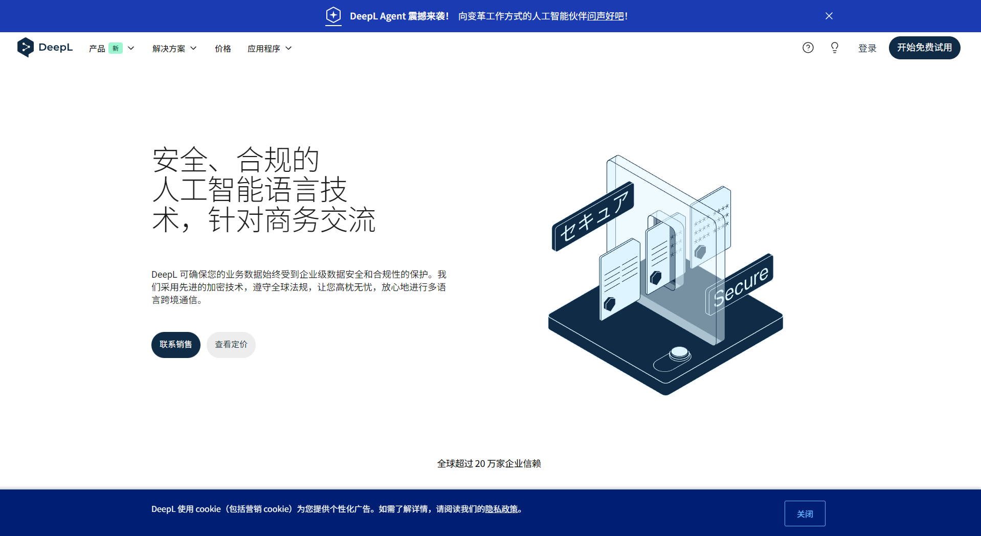Click the 新 badge next to 产品
981x536 pixels.
point(116,48)
